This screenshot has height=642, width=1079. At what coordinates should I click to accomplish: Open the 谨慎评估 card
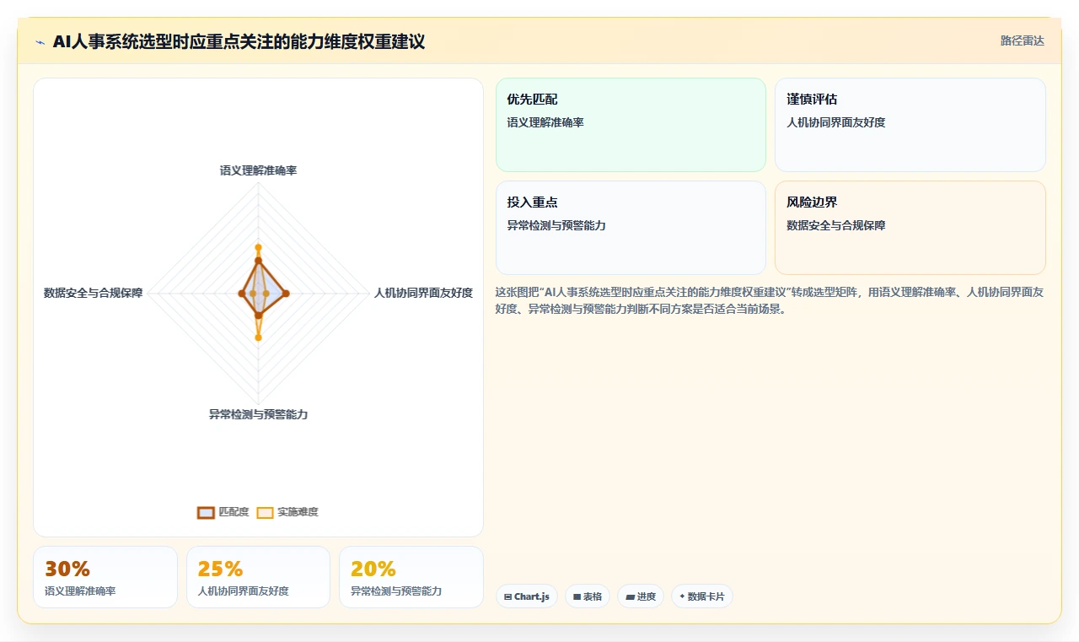click(x=910, y=125)
